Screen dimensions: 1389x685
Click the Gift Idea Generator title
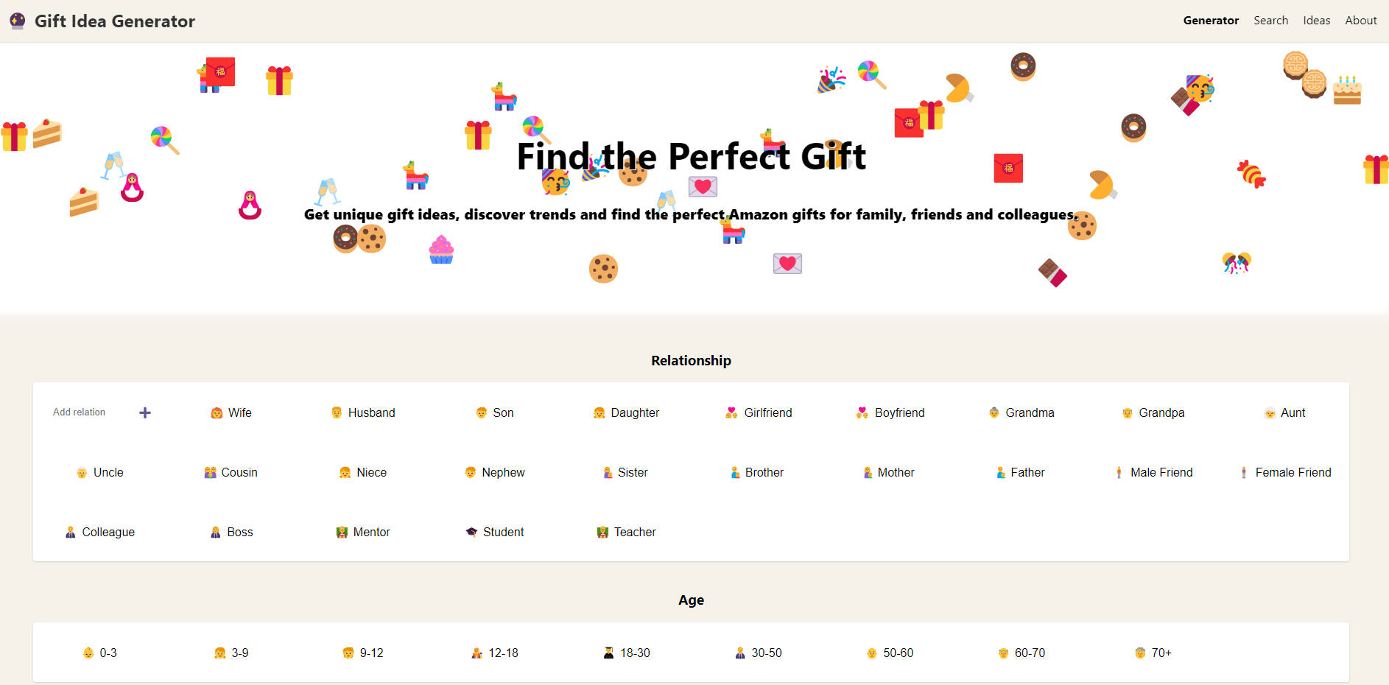(115, 21)
